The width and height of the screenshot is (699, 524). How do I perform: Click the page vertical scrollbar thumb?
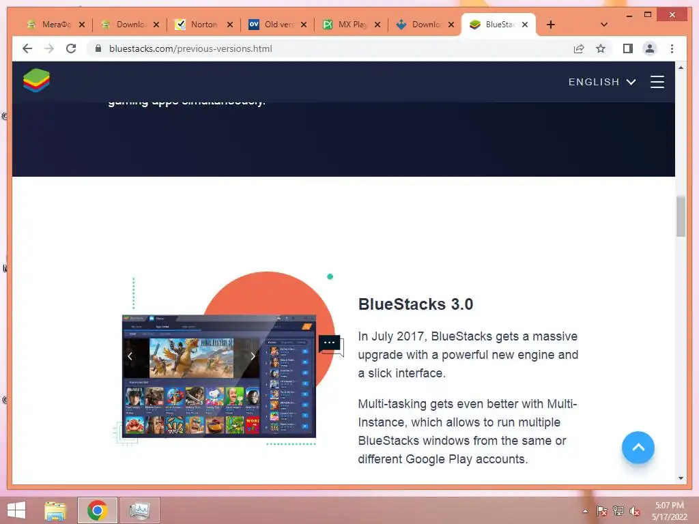click(x=681, y=216)
